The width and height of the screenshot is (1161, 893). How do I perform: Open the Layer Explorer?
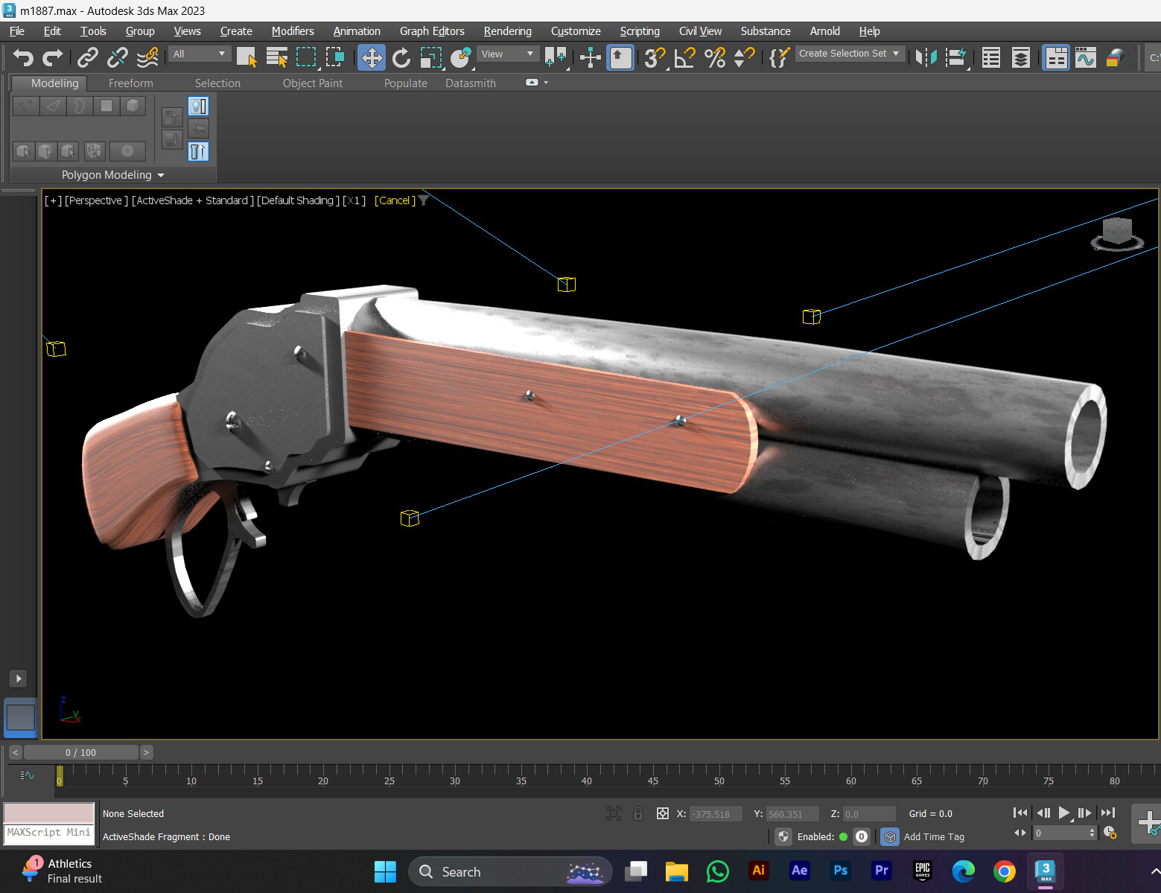click(x=1020, y=57)
